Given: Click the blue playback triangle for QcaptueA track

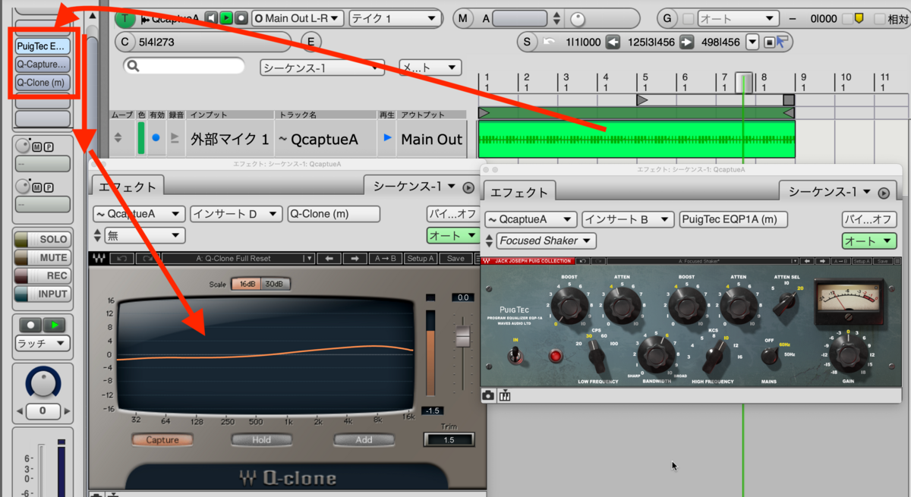Looking at the screenshot, I should coord(388,138).
